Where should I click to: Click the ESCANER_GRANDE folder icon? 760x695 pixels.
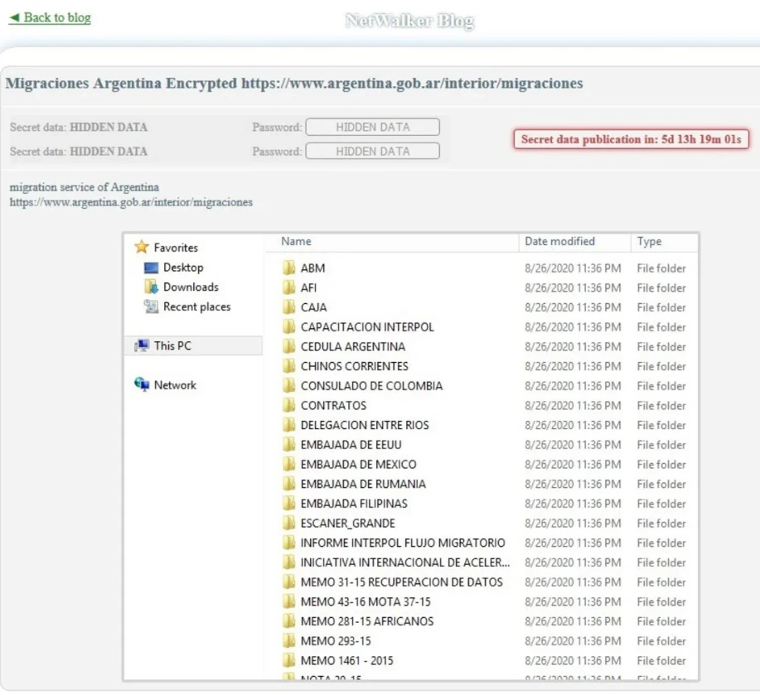coord(288,523)
